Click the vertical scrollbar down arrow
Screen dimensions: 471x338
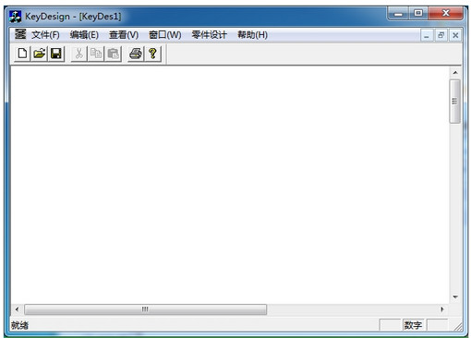tap(455, 297)
